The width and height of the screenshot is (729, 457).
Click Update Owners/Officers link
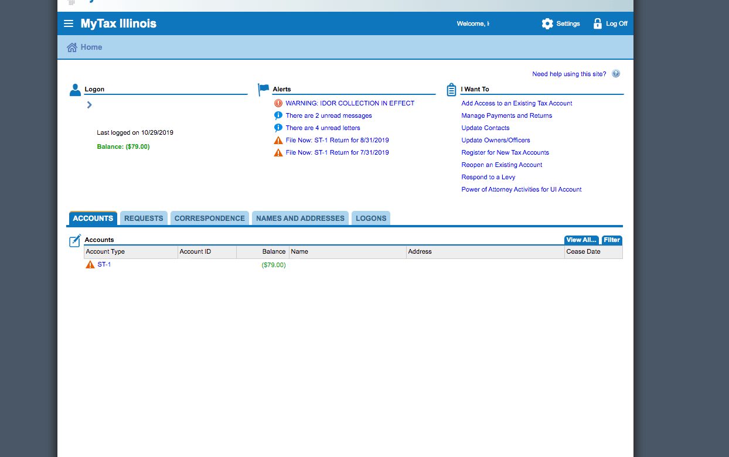coord(496,140)
